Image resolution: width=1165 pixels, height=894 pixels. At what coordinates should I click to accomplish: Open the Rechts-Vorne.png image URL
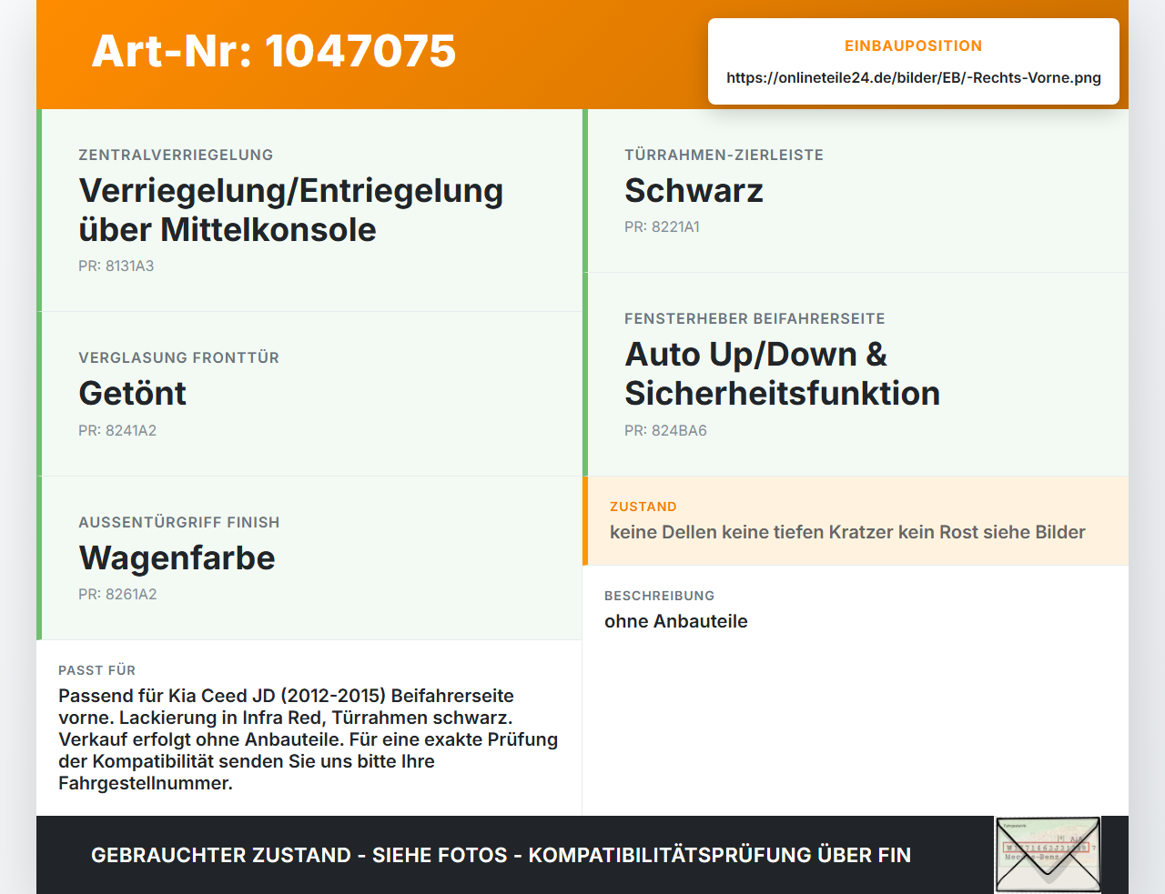click(914, 77)
